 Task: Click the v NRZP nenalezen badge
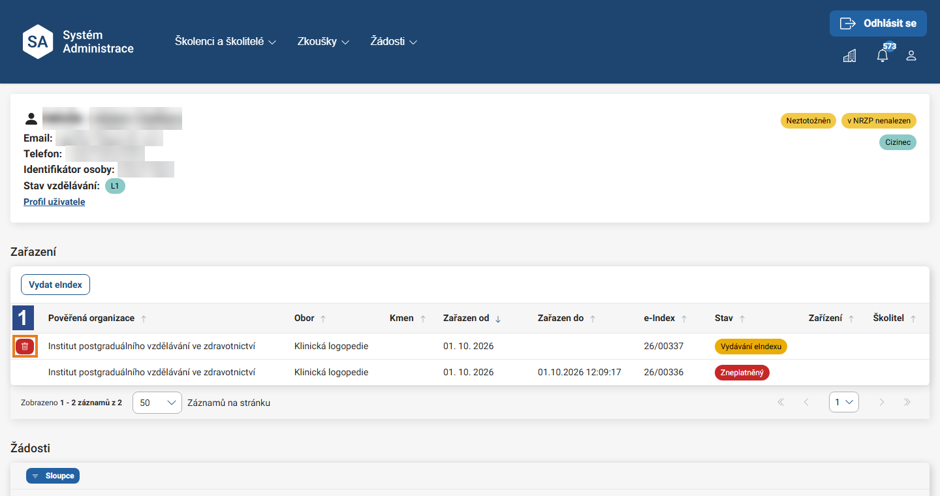879,121
